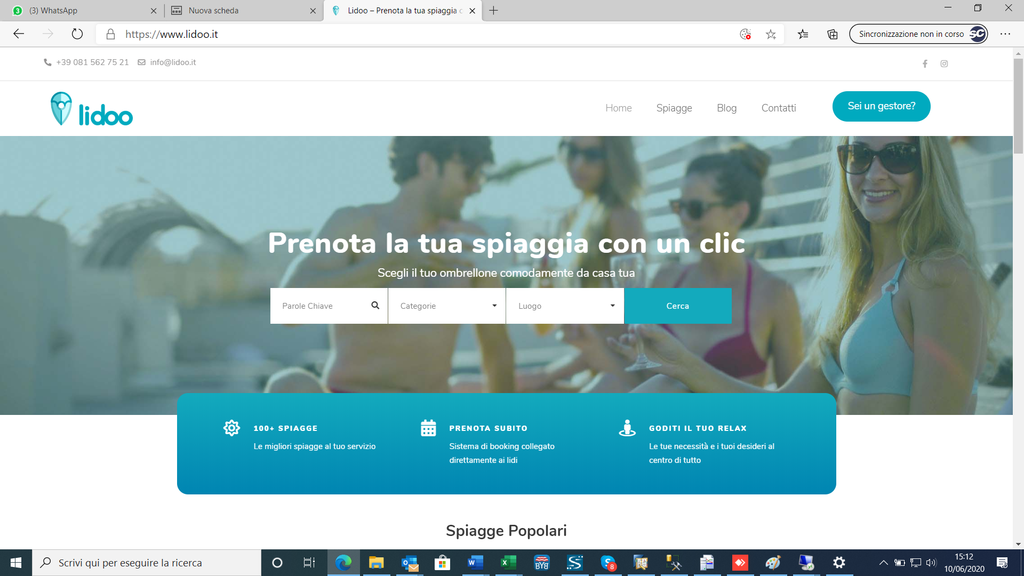Viewport: 1024px width, 576px height.
Task: Open Excel from taskbar
Action: tap(509, 563)
